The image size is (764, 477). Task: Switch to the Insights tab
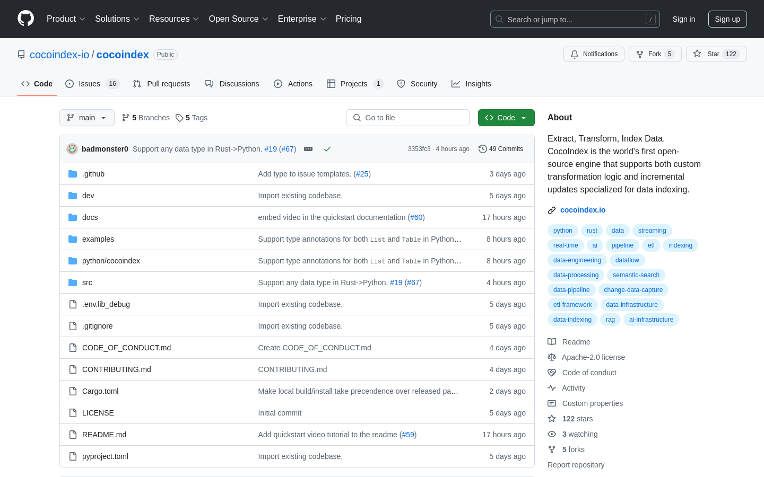click(471, 84)
